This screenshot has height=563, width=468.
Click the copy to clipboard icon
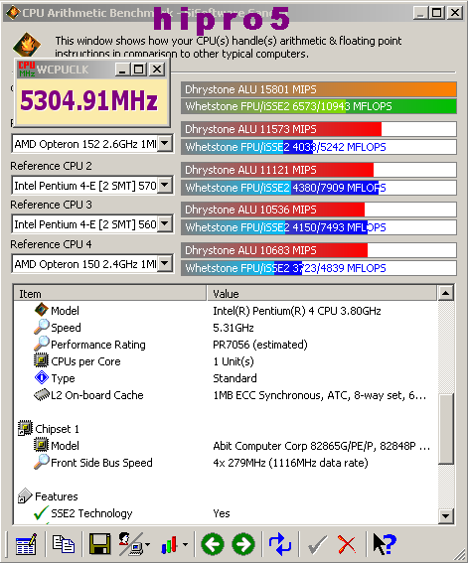pyautogui.click(x=64, y=543)
